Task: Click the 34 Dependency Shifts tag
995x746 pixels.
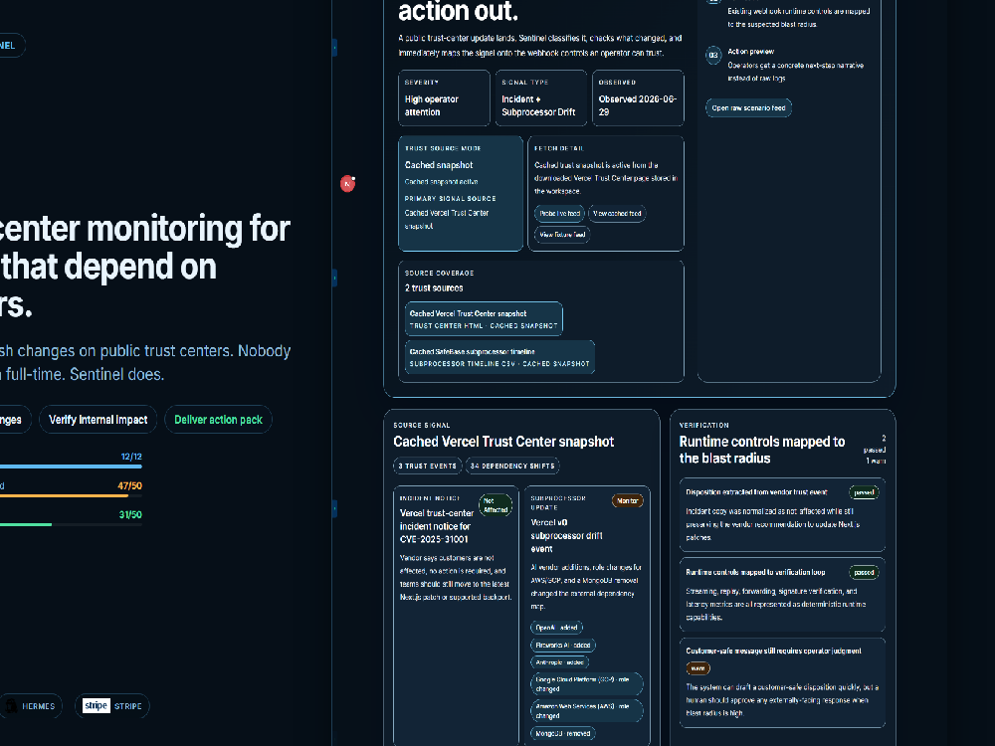Action: (x=512, y=466)
